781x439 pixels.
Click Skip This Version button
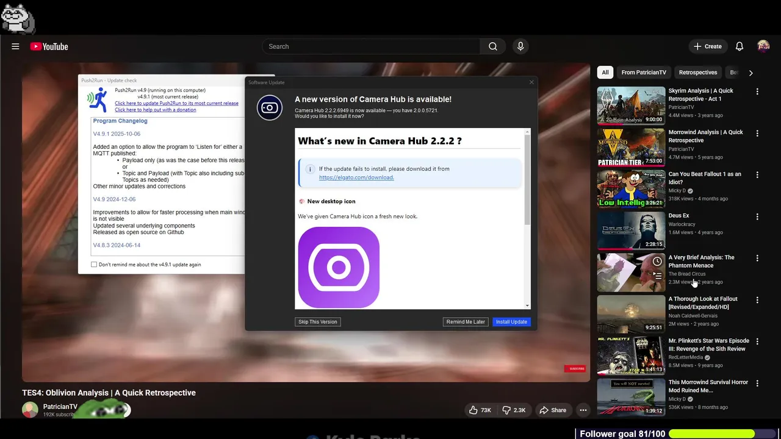(318, 322)
